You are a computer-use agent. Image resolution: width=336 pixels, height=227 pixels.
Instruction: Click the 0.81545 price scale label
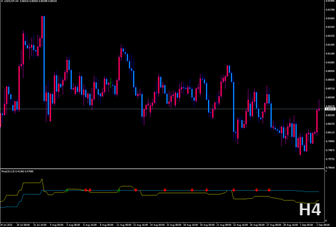[x=330, y=27]
